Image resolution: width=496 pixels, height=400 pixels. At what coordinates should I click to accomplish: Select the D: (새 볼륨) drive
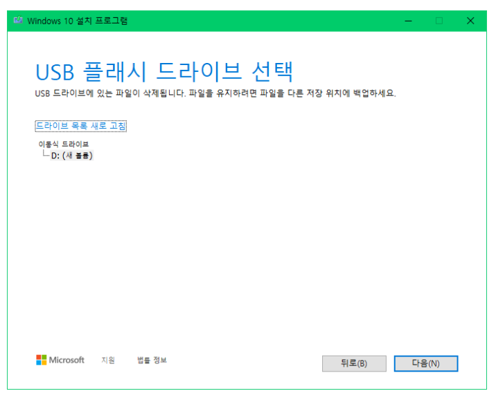72,156
